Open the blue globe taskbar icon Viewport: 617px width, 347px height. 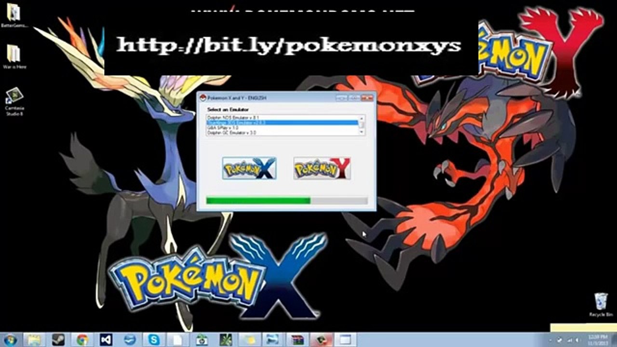click(130, 339)
